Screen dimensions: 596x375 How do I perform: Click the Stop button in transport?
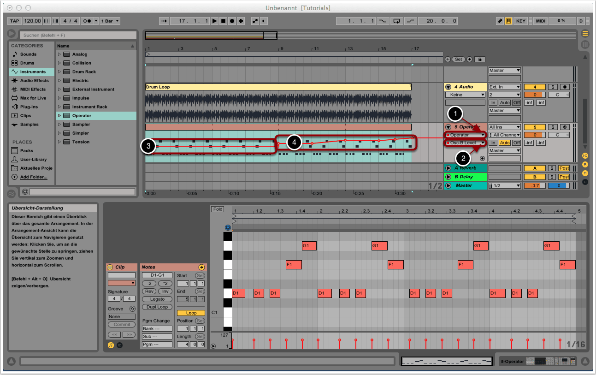[223, 21]
